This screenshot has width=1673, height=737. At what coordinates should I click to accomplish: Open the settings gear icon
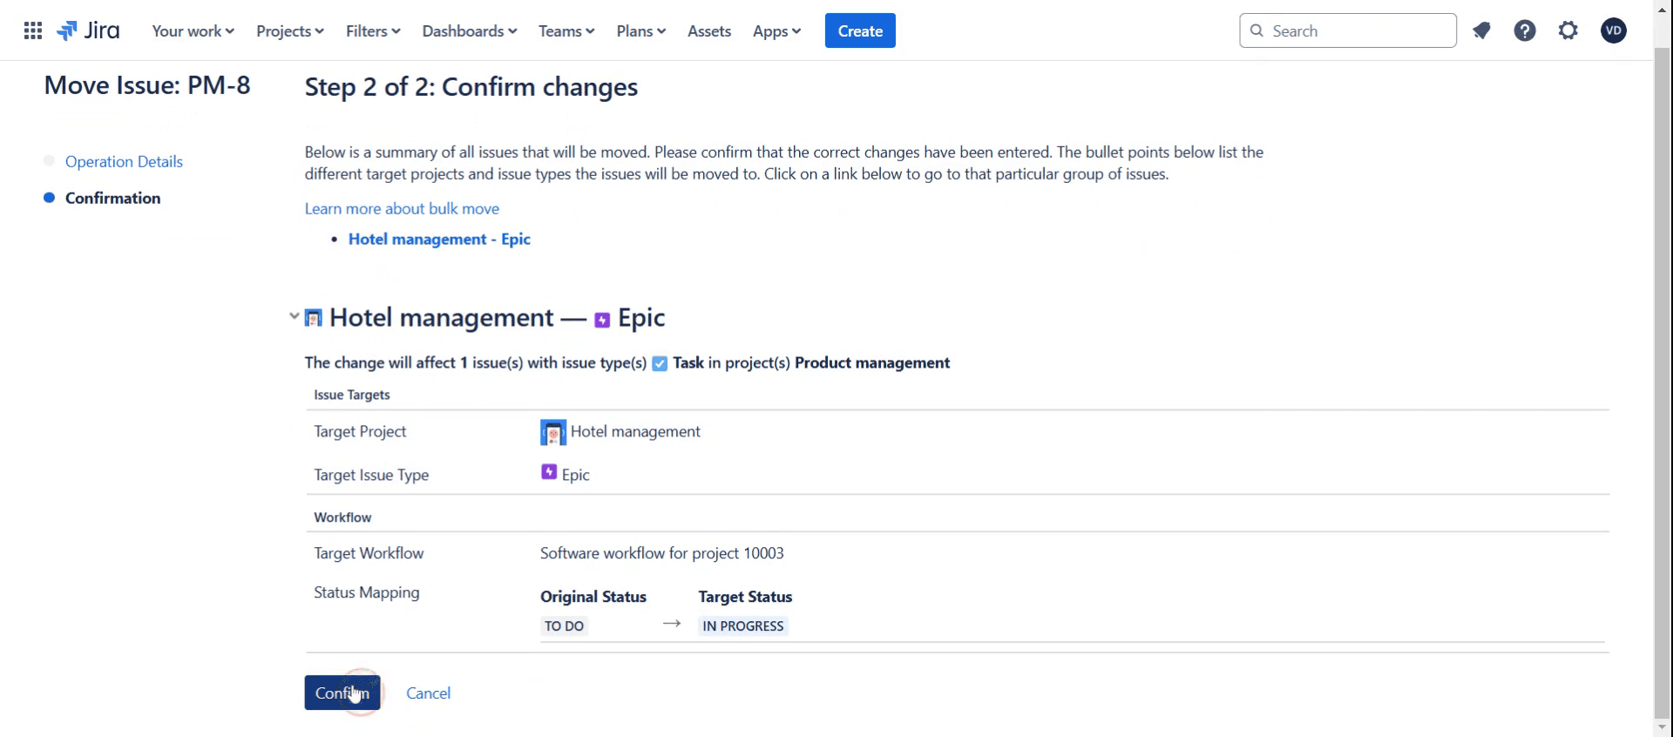[1568, 31]
